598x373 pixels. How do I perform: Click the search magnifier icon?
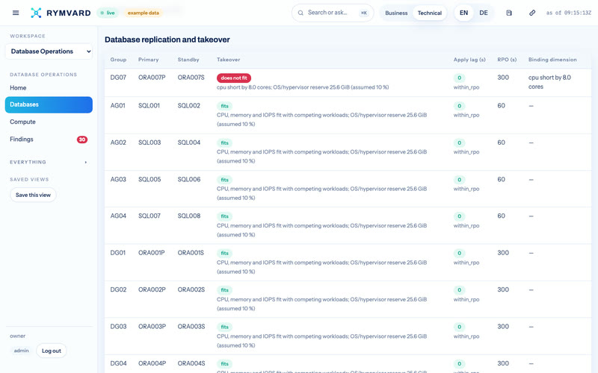pyautogui.click(x=300, y=13)
